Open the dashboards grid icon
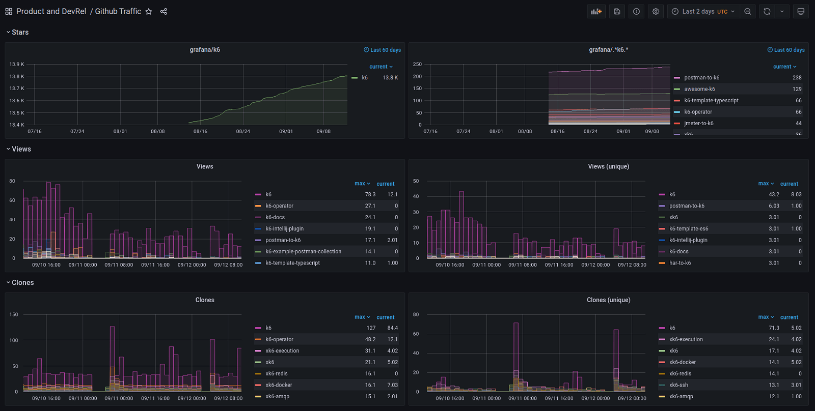Image resolution: width=815 pixels, height=411 pixels. point(9,11)
